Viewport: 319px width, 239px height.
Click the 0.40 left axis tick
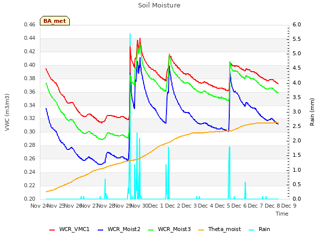[x=30, y=65]
